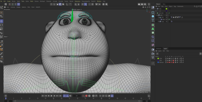Enable snapping magnet icon in top toolbar
The image size is (202, 102).
[75, 4]
